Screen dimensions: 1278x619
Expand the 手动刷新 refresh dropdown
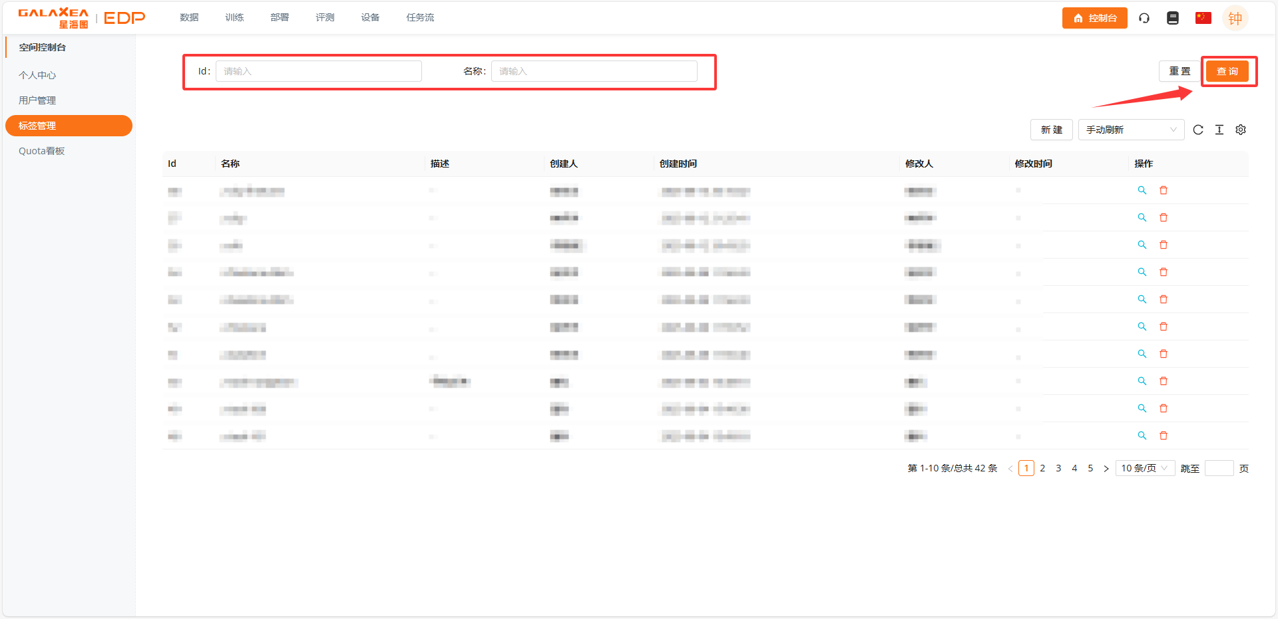[1131, 130]
